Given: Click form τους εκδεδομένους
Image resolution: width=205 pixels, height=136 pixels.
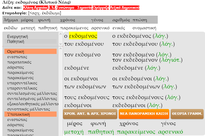Looking at the screenshot, I should pos(138,97).
